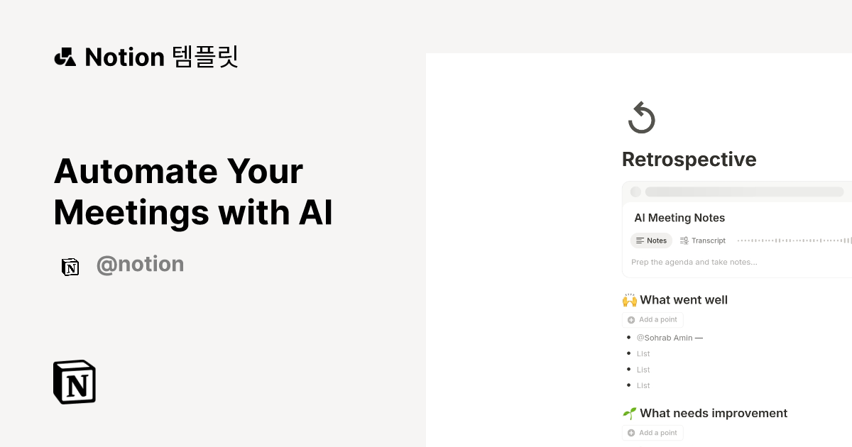Image resolution: width=852 pixels, height=447 pixels.
Task: Click the Retrospective page circular arrow icon
Action: pyautogui.click(x=642, y=118)
